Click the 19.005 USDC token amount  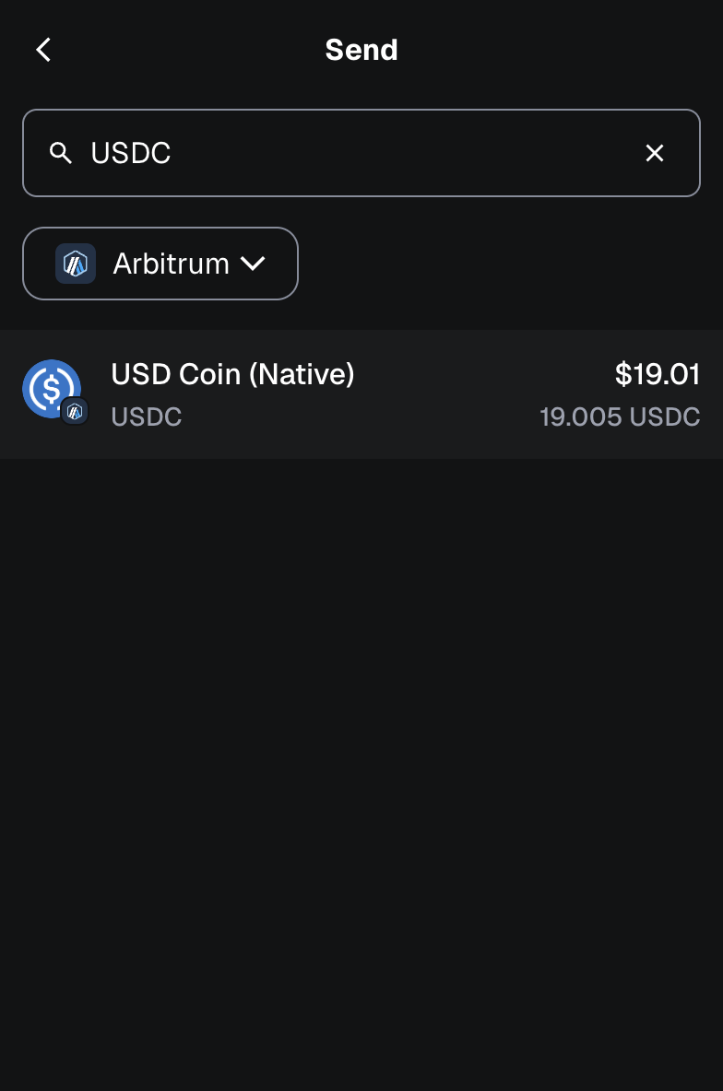pos(620,416)
